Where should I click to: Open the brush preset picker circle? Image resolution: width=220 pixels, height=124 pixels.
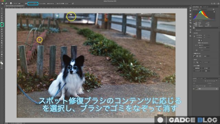click(11, 3)
